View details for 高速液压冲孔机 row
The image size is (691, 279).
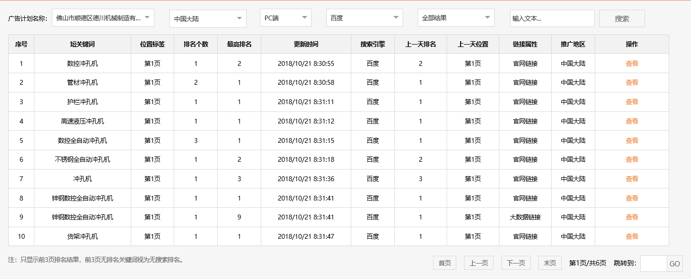631,121
